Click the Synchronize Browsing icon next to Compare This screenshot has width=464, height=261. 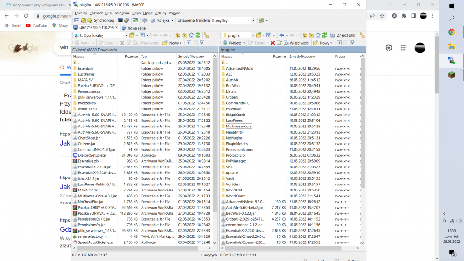click(83, 20)
